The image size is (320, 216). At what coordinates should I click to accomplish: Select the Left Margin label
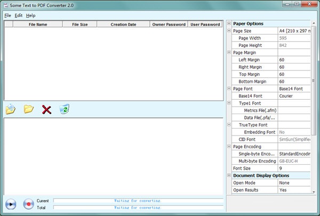(249, 60)
